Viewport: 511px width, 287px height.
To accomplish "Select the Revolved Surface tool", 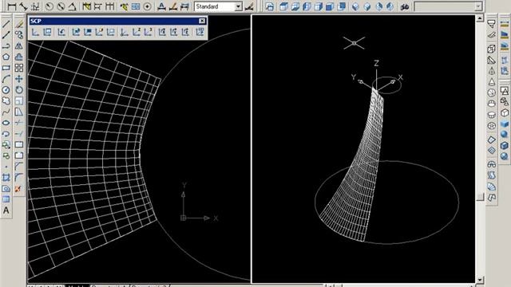I will 492,164.
